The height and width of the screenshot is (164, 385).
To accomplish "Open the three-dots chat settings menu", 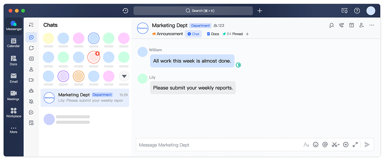I will (372, 25).
